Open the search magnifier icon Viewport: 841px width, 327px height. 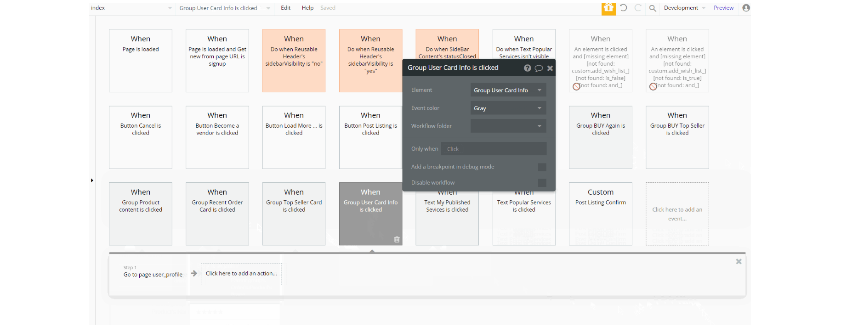653,8
